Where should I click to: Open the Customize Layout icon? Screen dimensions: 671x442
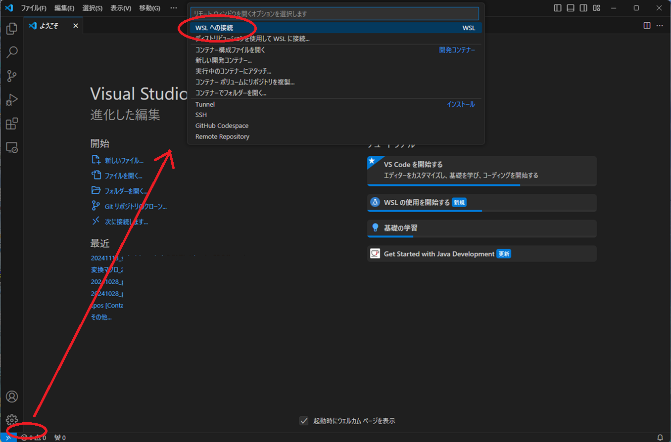point(596,8)
